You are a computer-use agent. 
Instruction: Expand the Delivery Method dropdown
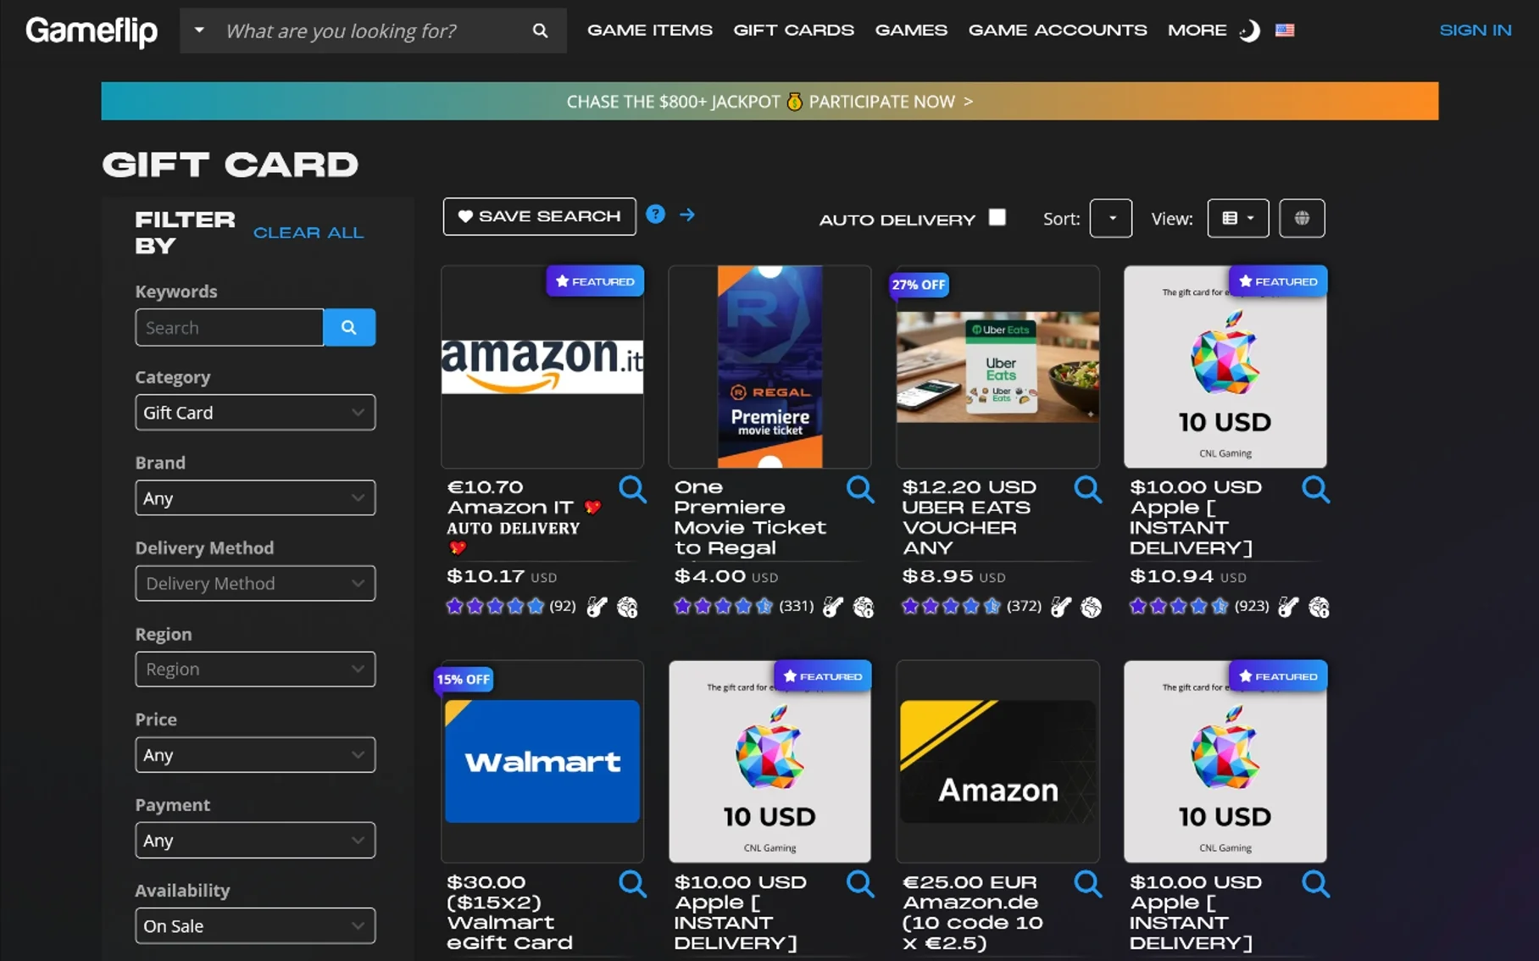pos(255,584)
